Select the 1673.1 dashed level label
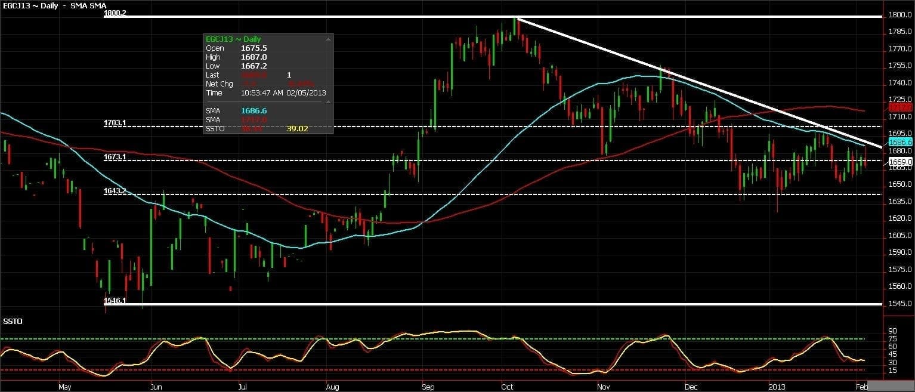 pyautogui.click(x=115, y=157)
